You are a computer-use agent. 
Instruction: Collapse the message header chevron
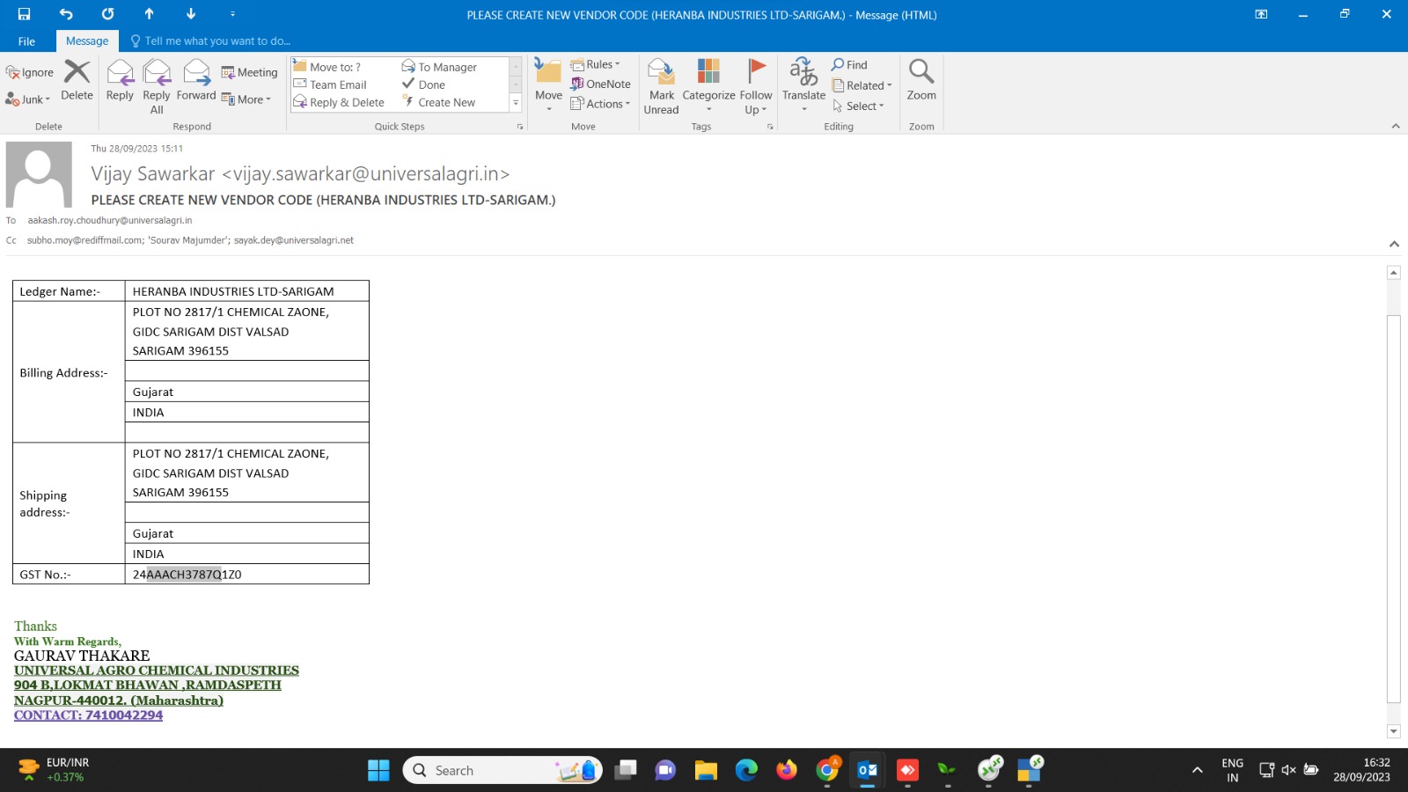[1394, 244]
